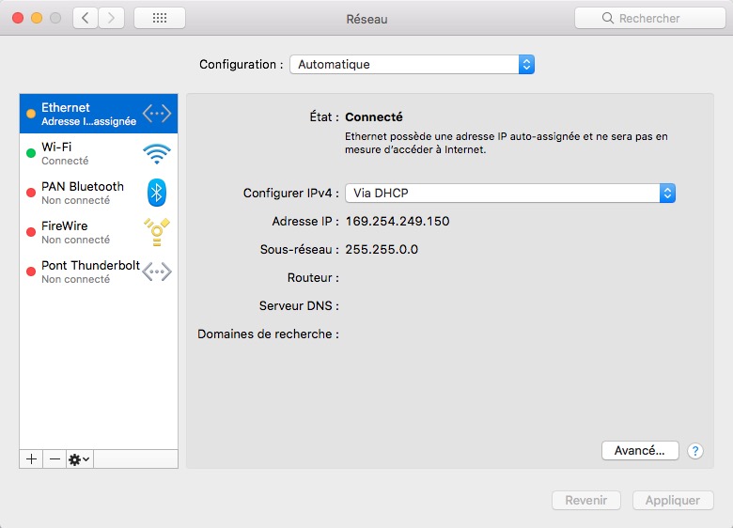Viewport: 733px width, 528px height.
Task: Select Wi-Fi service in the list
Action: (85, 153)
